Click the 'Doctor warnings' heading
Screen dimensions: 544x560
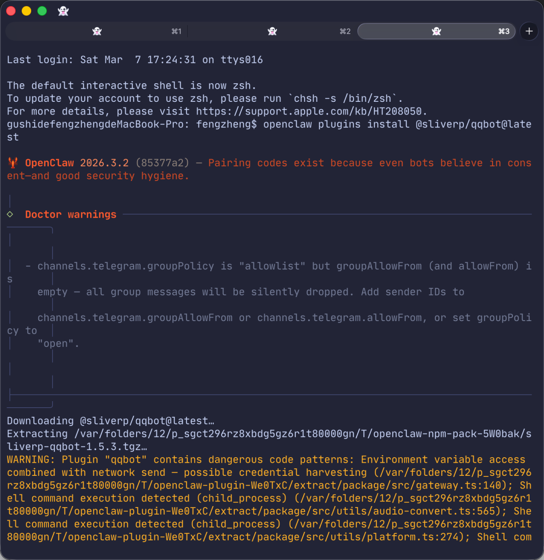[71, 214]
